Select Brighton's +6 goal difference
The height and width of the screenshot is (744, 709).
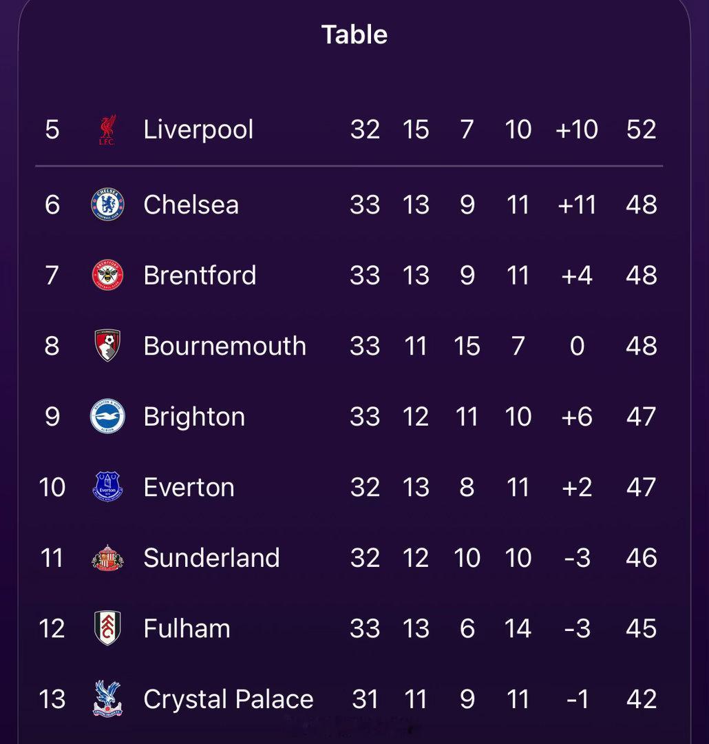(x=577, y=417)
